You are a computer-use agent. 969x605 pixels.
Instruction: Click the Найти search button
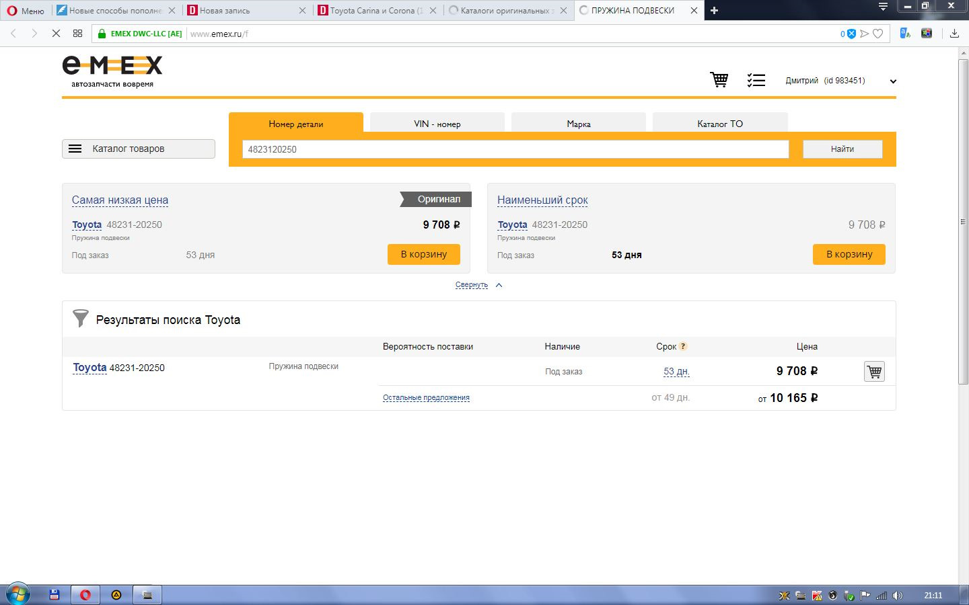tap(842, 149)
